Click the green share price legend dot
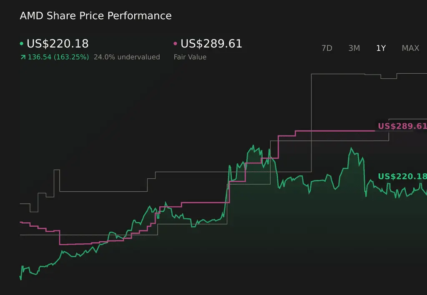This screenshot has width=427, height=295. click(21, 43)
